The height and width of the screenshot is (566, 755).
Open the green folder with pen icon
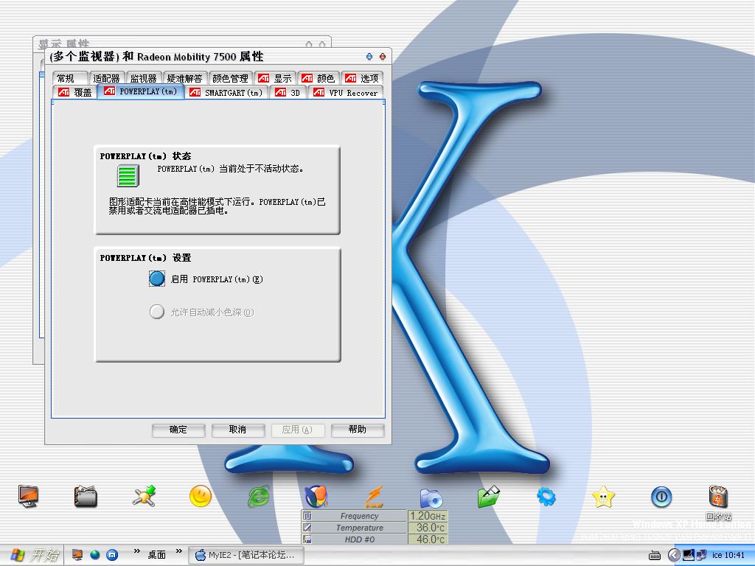[x=489, y=497]
